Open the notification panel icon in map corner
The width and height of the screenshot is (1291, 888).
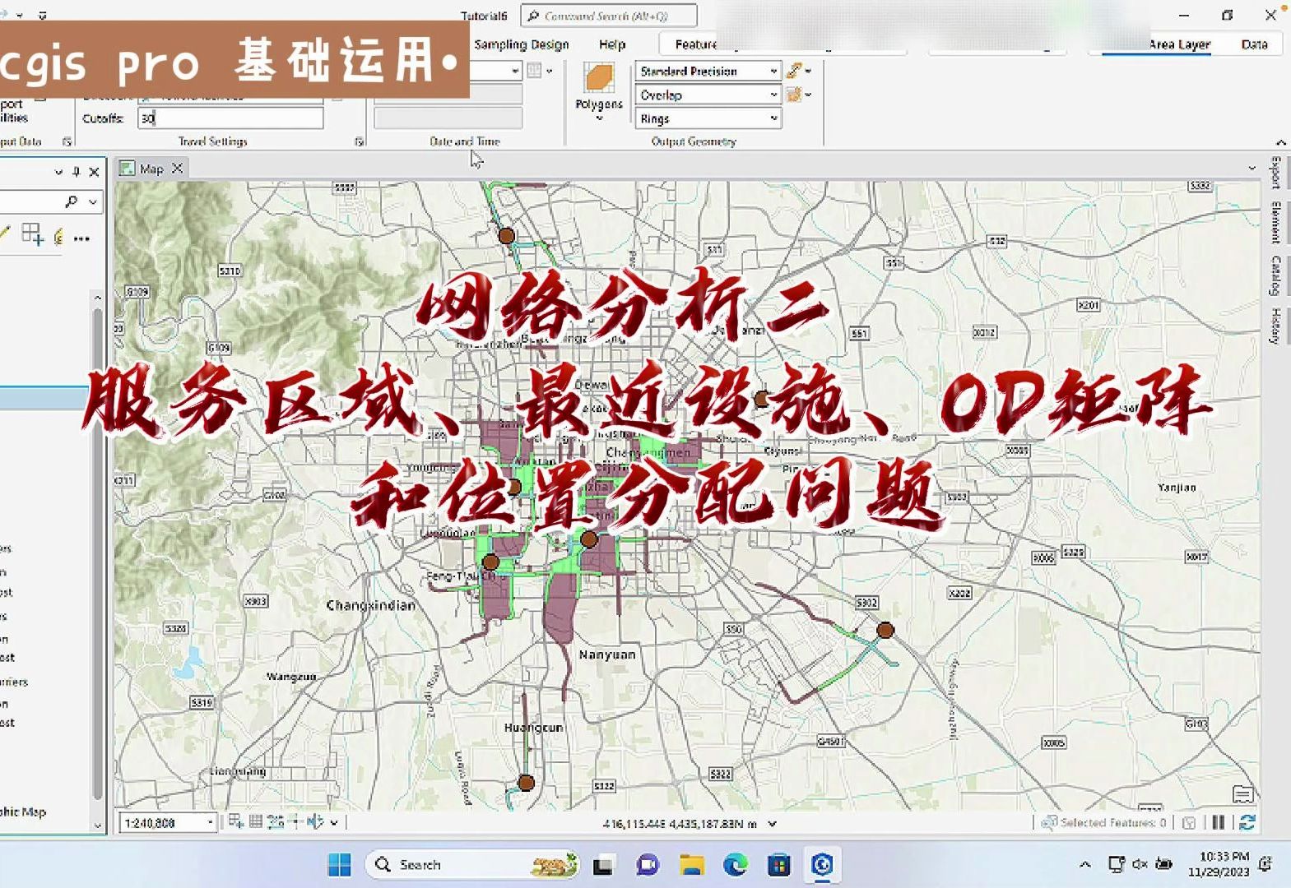tap(1243, 794)
